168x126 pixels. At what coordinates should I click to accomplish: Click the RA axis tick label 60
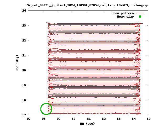point(73,119)
